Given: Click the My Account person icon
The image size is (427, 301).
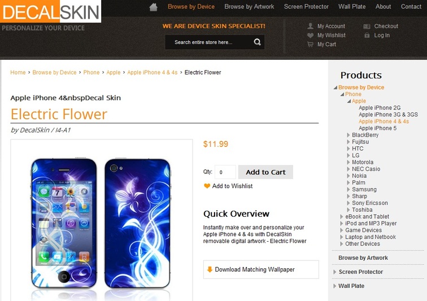Looking at the screenshot, I should (x=310, y=26).
